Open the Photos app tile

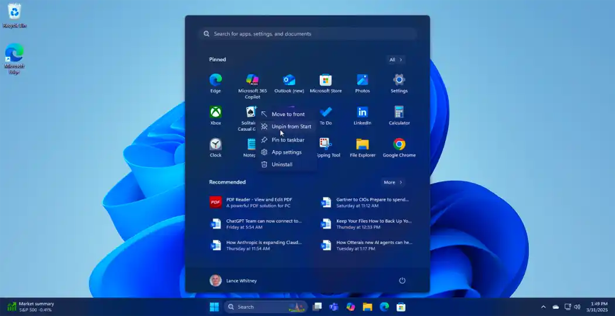pos(363,84)
